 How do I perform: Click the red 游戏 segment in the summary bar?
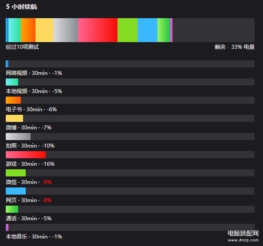[x=98, y=30]
